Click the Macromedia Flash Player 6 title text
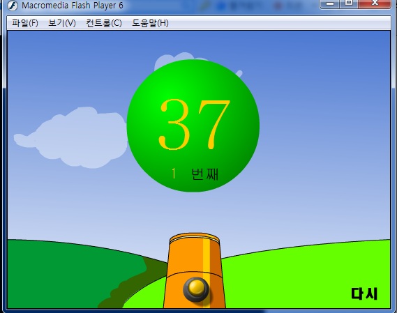Image resolution: width=397 pixels, height=313 pixels. (73, 6)
